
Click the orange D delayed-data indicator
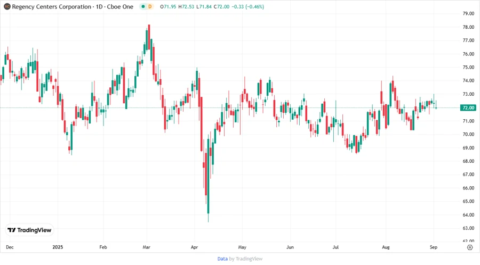pos(150,7)
